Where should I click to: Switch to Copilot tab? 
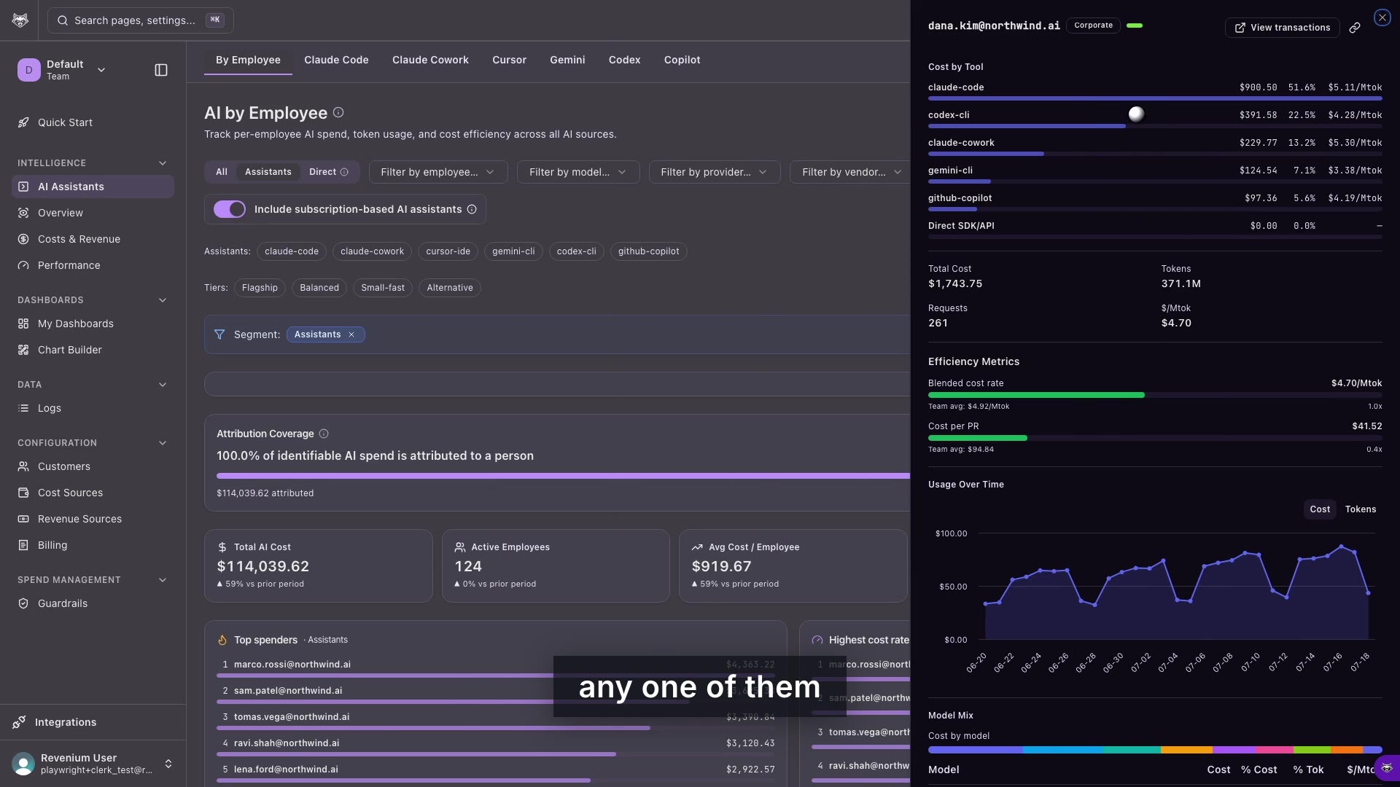(682, 60)
